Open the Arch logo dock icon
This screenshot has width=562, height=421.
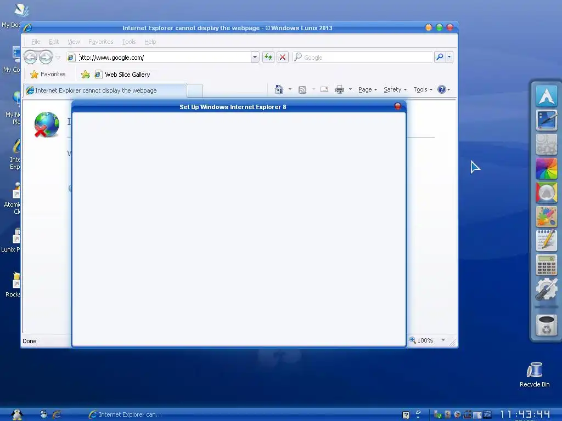546,96
